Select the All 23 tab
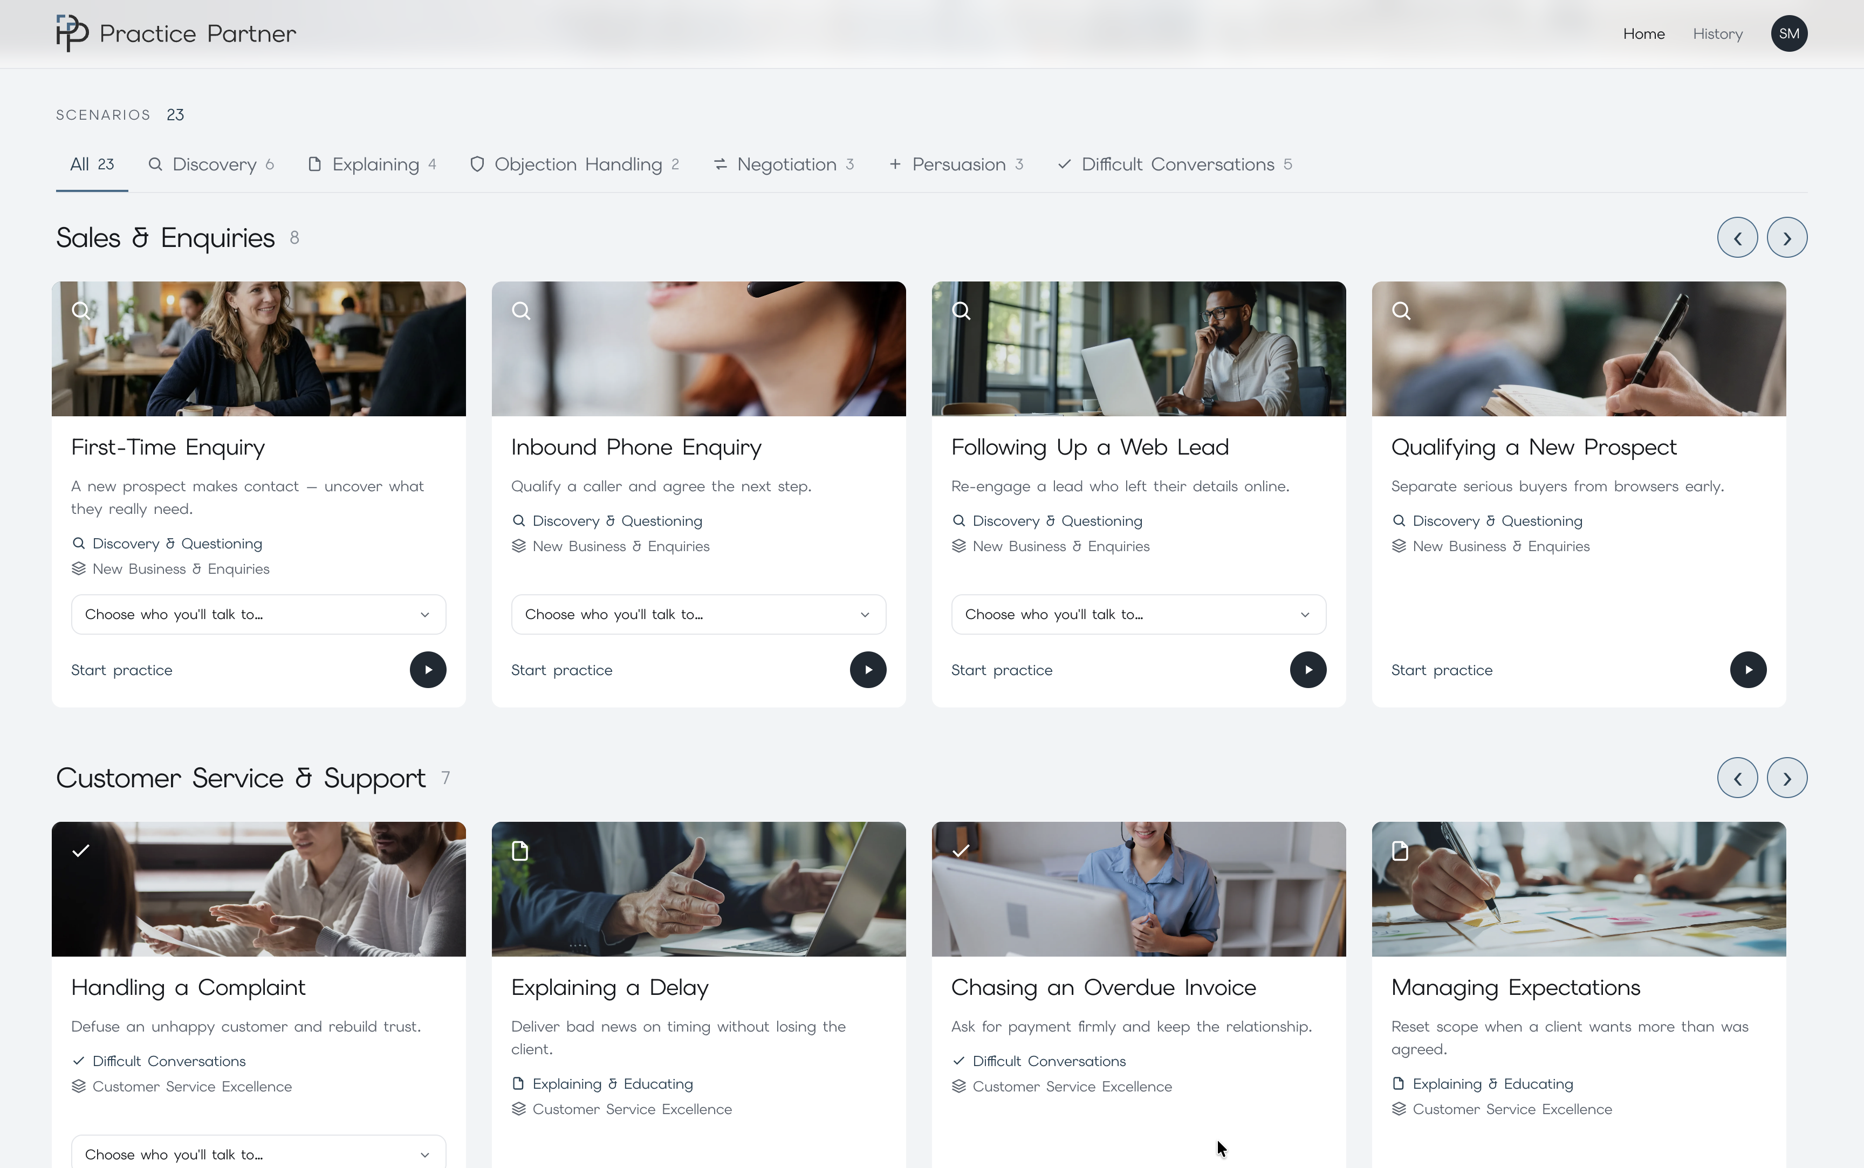Viewport: 1864px width, 1168px height. click(x=92, y=164)
